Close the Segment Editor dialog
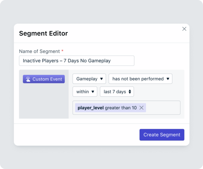This screenshot has width=203, height=169. (x=184, y=29)
